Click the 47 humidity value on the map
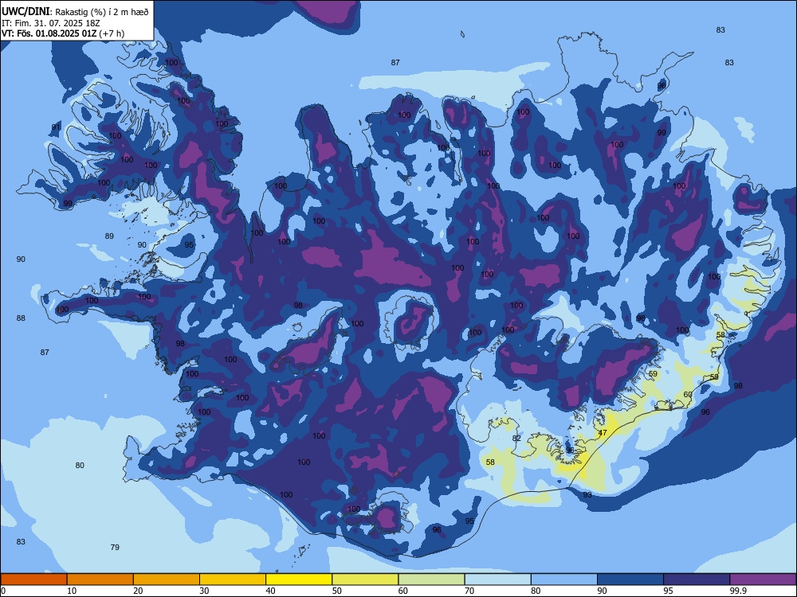Viewport: 797px width, 597px height. (x=603, y=433)
